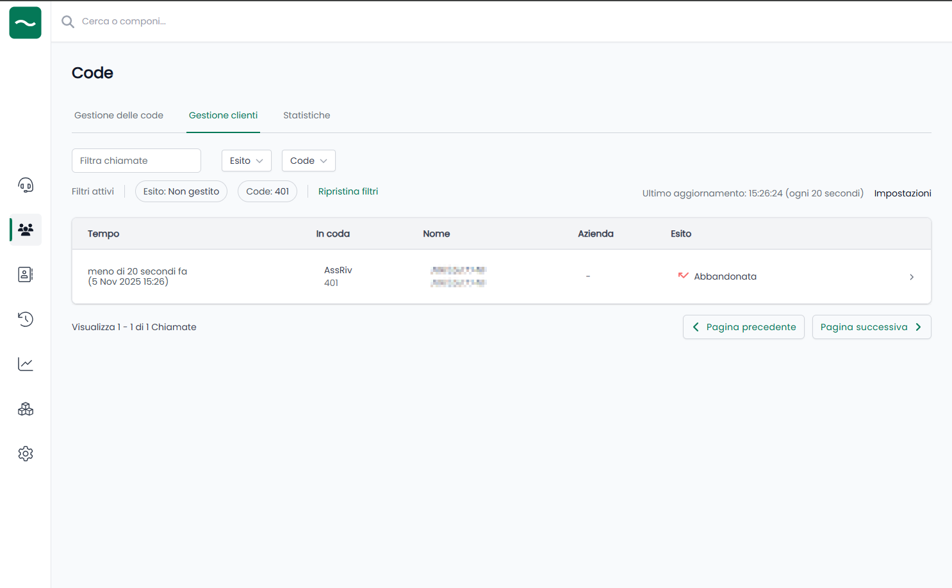Open the cubes integrations icon
The width and height of the screenshot is (952, 588).
(26, 409)
